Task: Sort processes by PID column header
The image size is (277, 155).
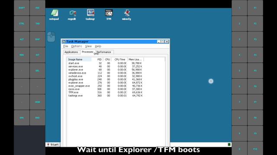Action: [98, 59]
